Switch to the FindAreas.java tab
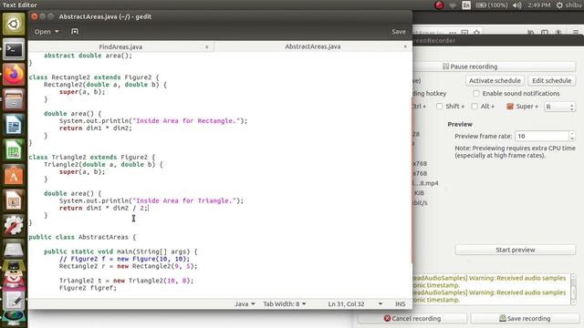 (x=120, y=46)
